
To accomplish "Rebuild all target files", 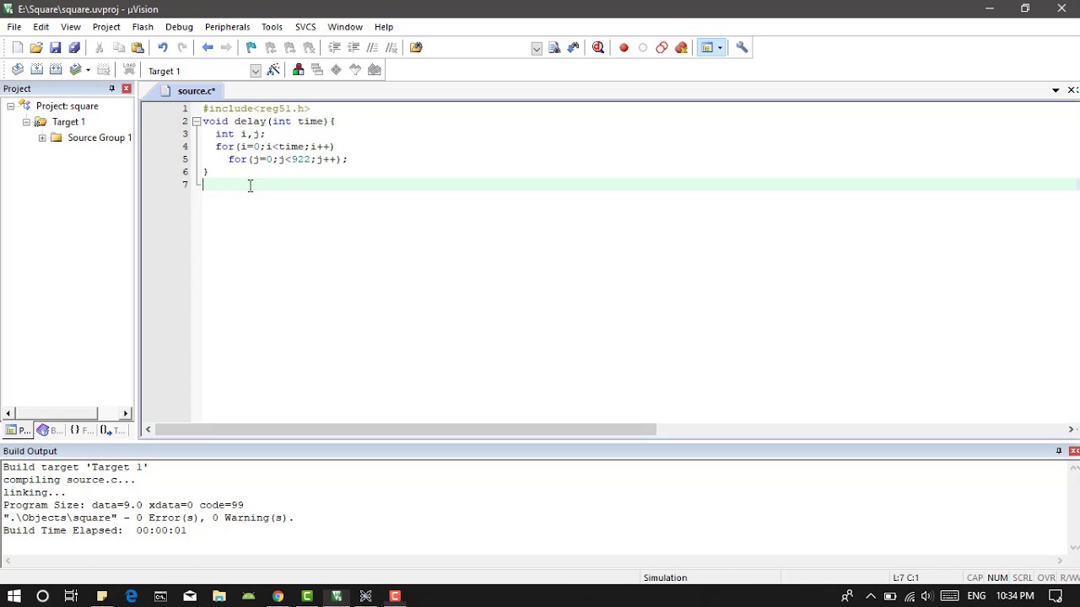I will tap(56, 70).
